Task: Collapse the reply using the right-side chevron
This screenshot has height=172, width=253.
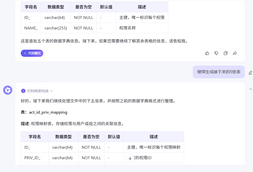Action: 250,89
